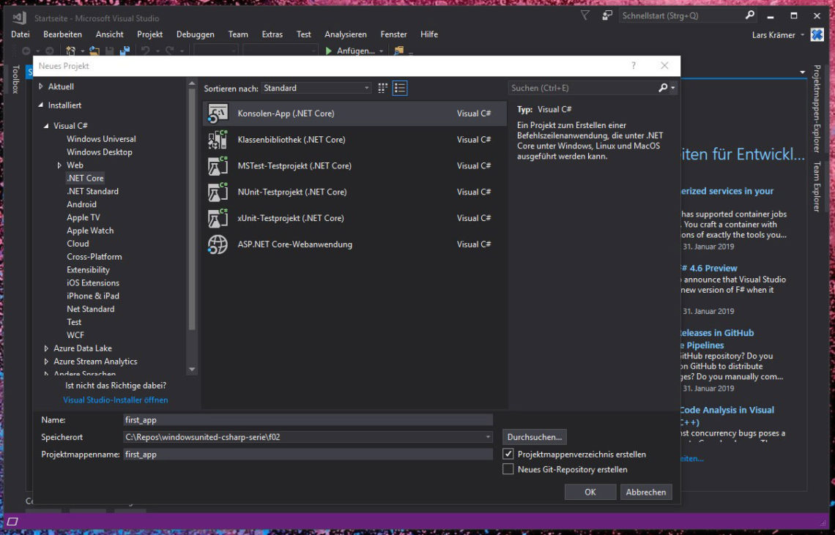Open the Speicherort path dropdown arrow
This screenshot has height=535, width=835.
click(x=489, y=436)
